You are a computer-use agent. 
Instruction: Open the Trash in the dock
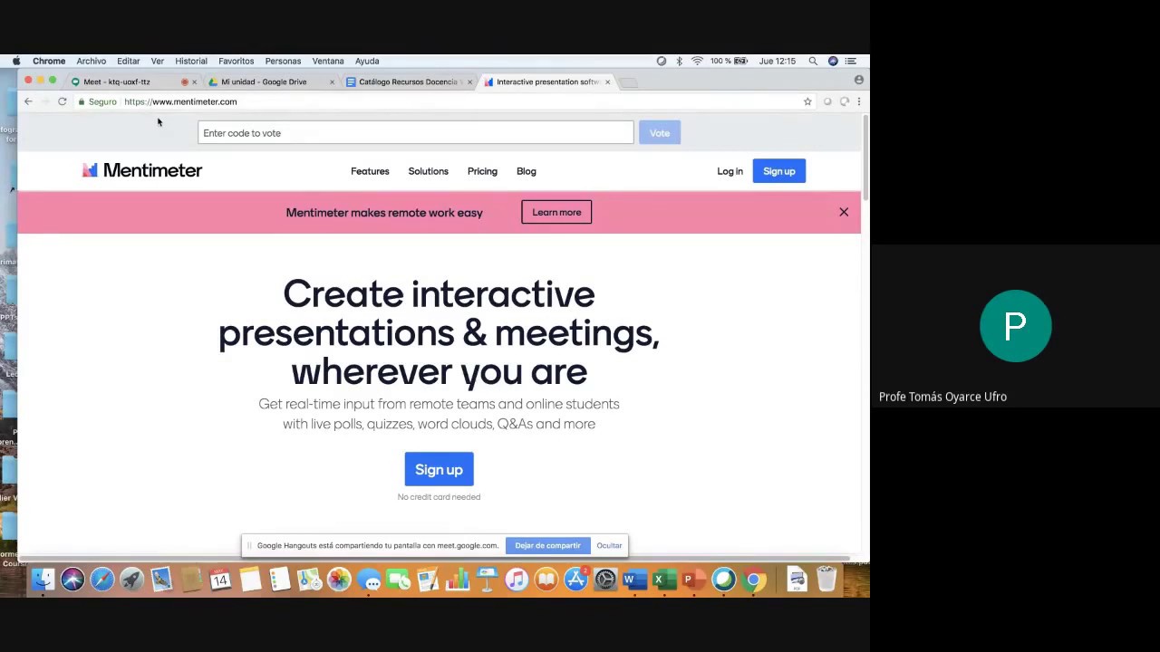(826, 579)
